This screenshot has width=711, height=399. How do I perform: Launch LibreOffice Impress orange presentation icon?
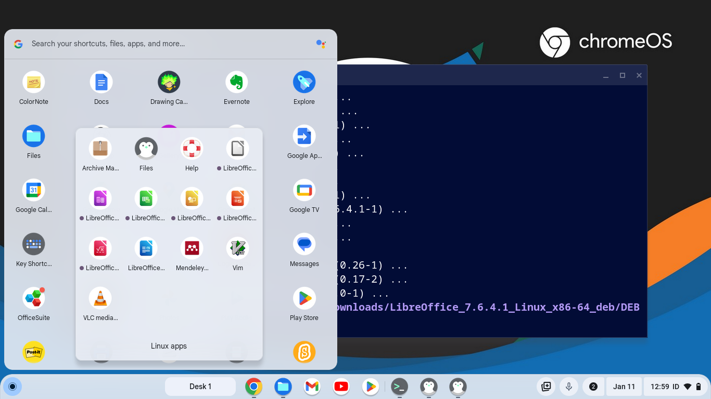237,198
